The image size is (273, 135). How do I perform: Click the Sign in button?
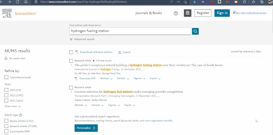point(222,13)
